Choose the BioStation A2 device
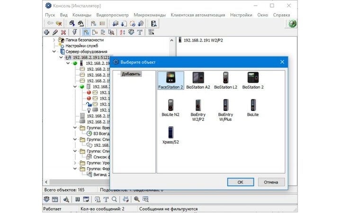Screen dimensions: 341x213 [x=198, y=79]
